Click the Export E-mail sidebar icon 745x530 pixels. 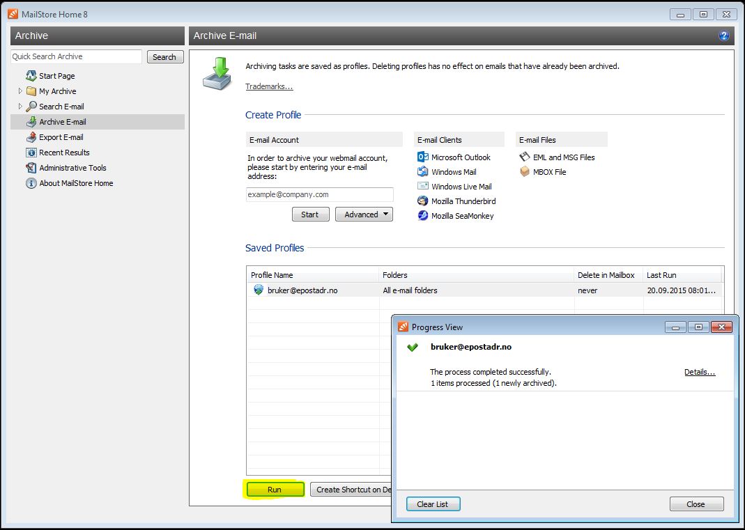click(31, 137)
